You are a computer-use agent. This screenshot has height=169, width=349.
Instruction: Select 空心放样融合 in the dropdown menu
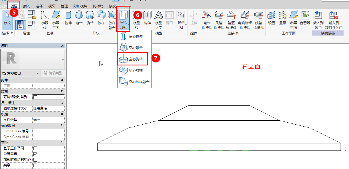134,82
